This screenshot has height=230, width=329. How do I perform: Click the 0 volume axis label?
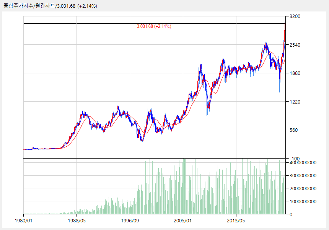[291, 215]
